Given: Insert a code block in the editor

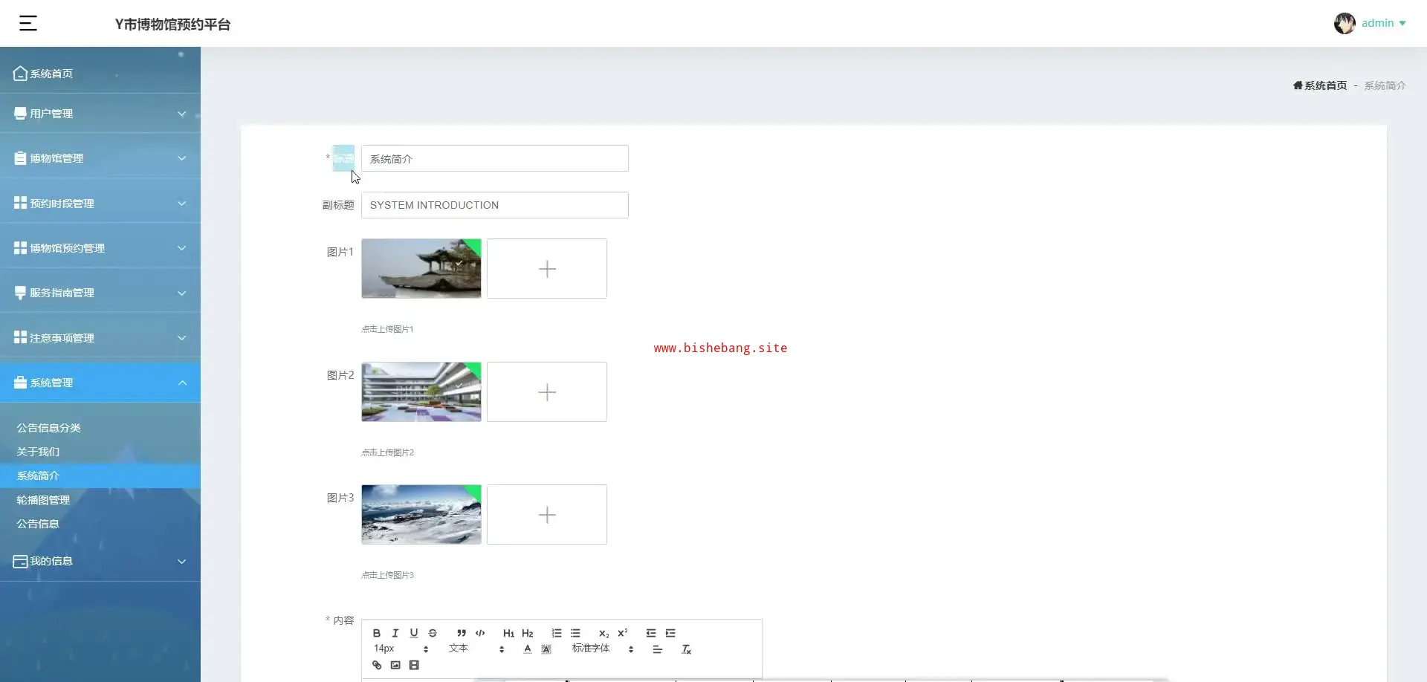Looking at the screenshot, I should click(480, 633).
